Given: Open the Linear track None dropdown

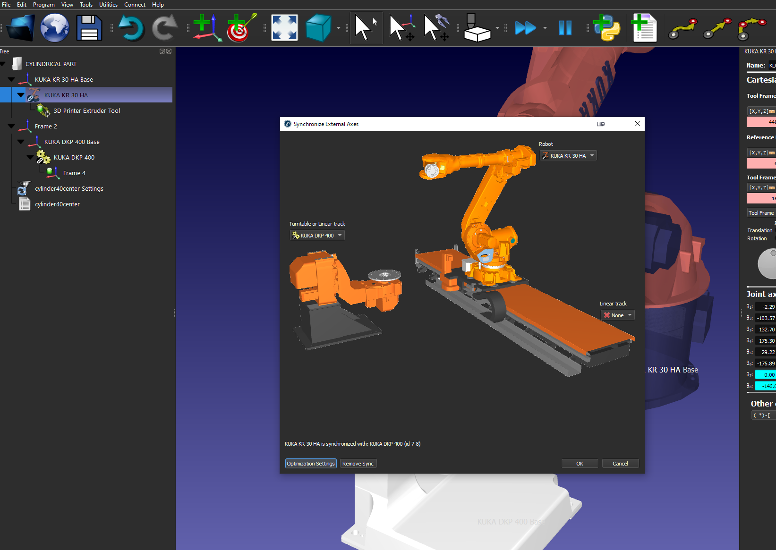Looking at the screenshot, I should pos(617,315).
